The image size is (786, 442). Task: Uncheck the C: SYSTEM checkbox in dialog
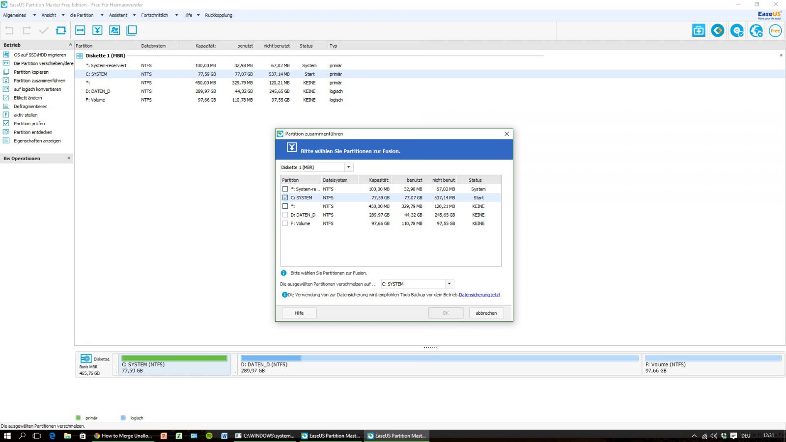285,197
